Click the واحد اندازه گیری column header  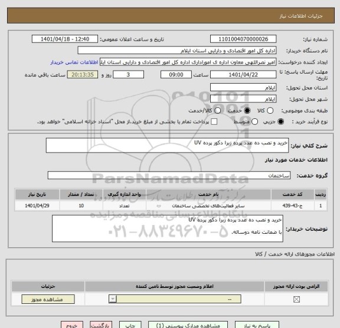pos(124,194)
